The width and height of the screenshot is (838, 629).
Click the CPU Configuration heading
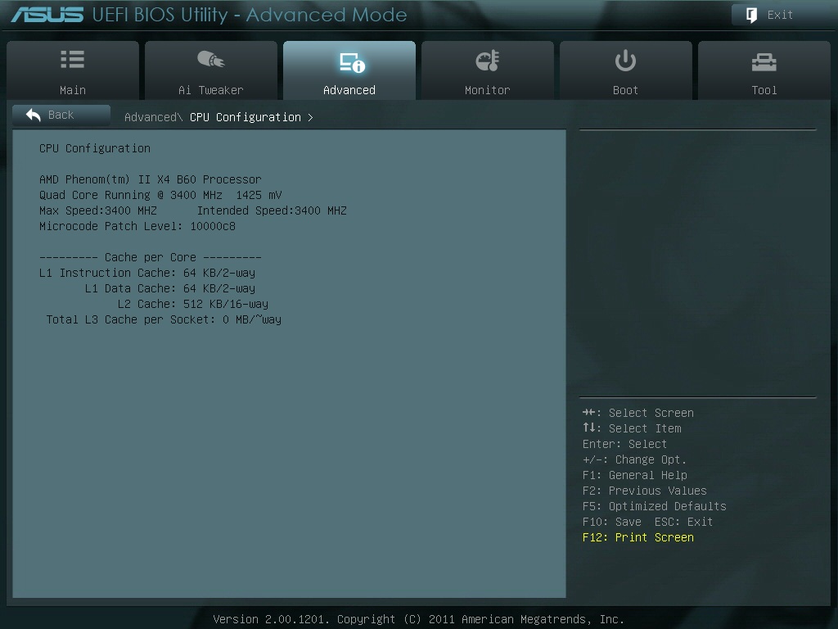[95, 148]
